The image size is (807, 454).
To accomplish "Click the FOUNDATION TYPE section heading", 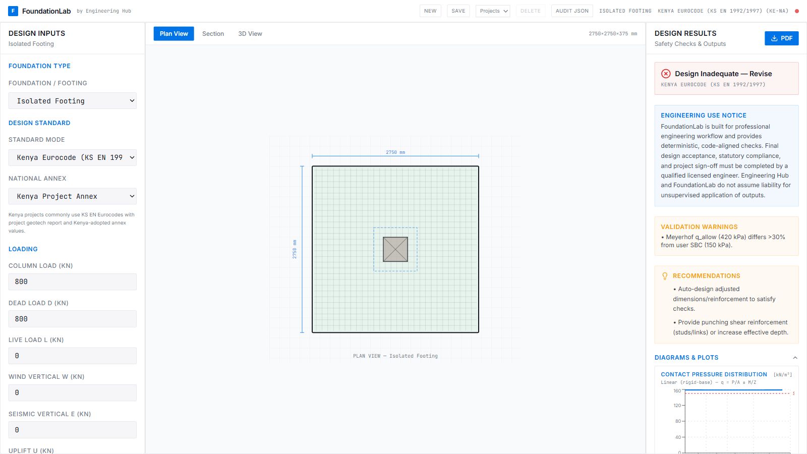I will 39,66.
